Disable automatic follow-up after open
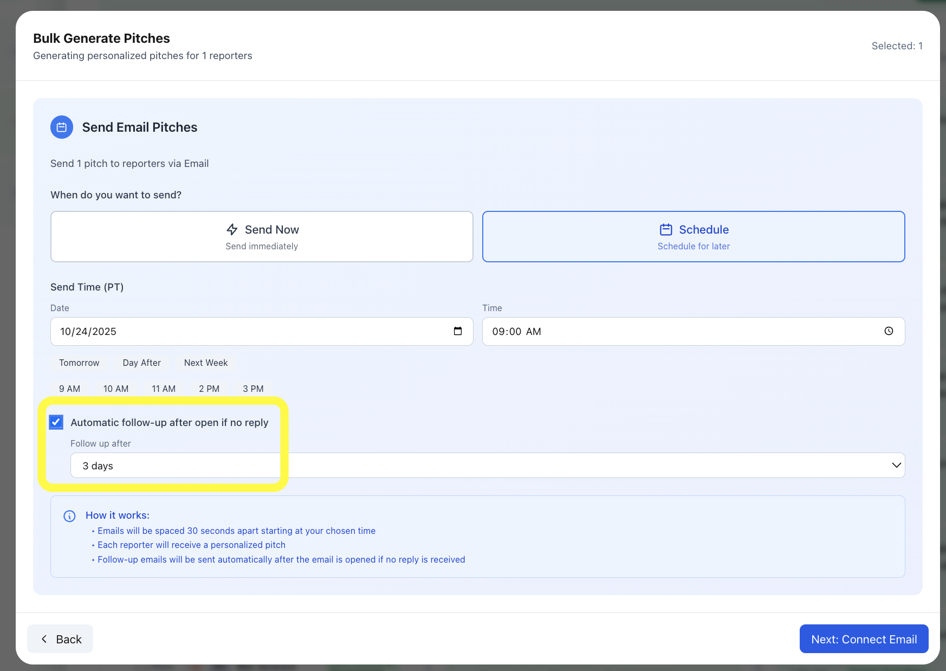The width and height of the screenshot is (946, 671). pyautogui.click(x=56, y=422)
